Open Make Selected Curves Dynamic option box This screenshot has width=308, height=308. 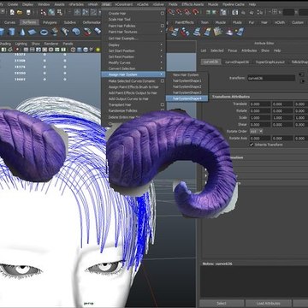[163, 81]
